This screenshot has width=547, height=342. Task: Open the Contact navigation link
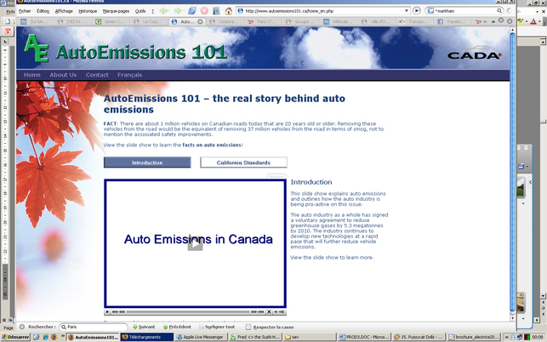97,75
